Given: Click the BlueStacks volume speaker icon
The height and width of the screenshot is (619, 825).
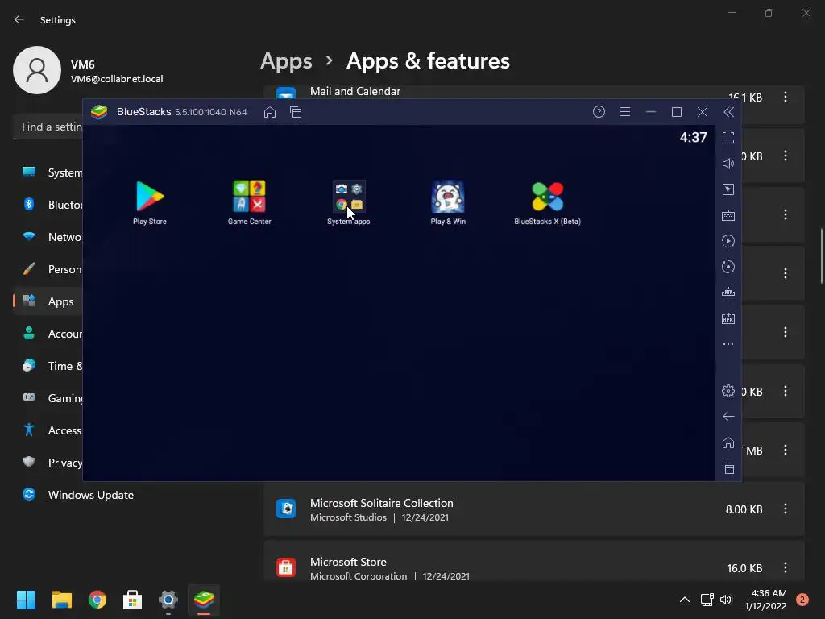Looking at the screenshot, I should pyautogui.click(x=728, y=164).
